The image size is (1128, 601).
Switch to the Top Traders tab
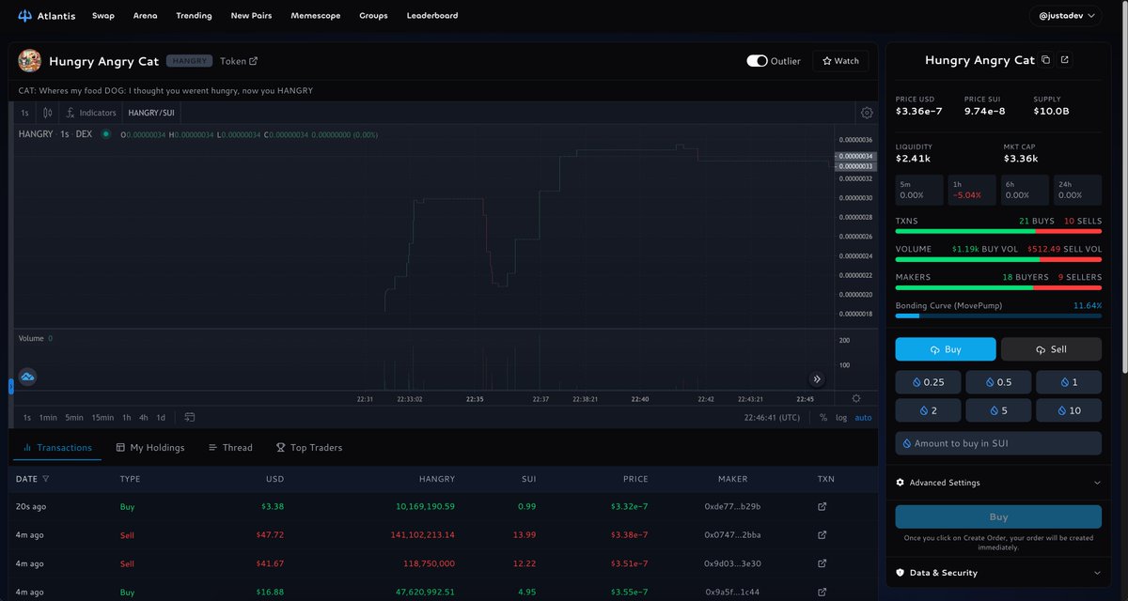click(x=309, y=448)
